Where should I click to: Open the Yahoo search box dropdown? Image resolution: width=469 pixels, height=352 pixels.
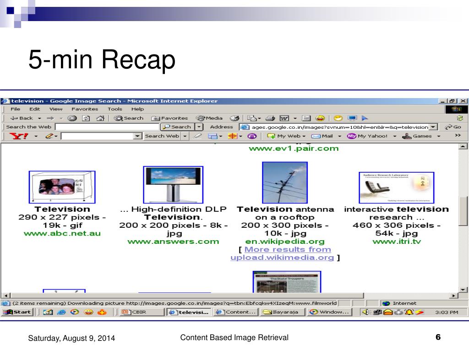coord(137,136)
